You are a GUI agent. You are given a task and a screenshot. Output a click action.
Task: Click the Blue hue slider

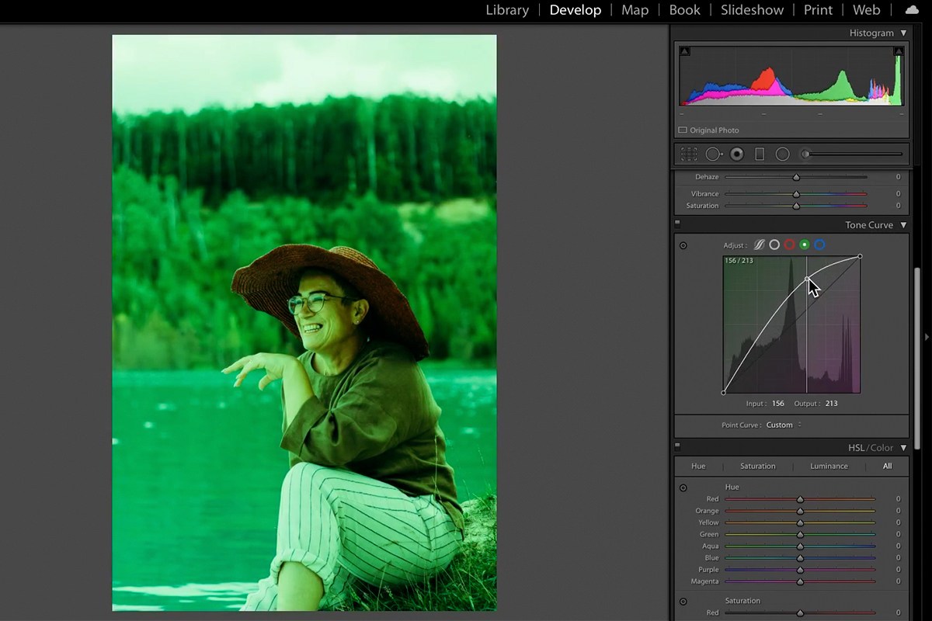[x=800, y=558]
